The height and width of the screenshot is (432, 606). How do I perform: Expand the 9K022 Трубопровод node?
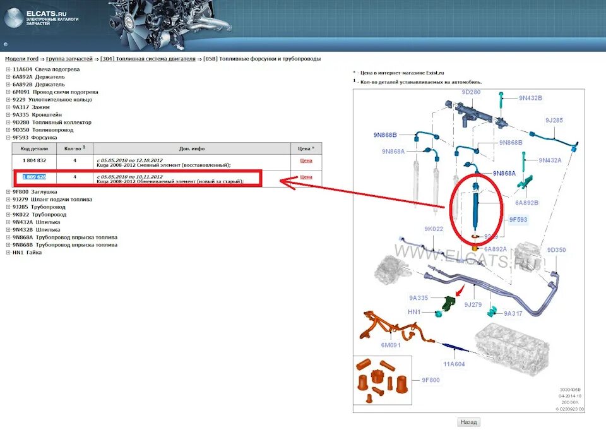(8, 215)
